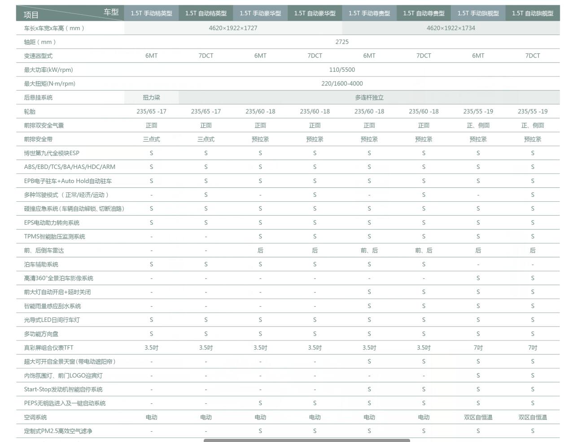The height and width of the screenshot is (442, 564).
Task: Click the 真彩屏组合仪表TFT row label
Action: click(48, 348)
